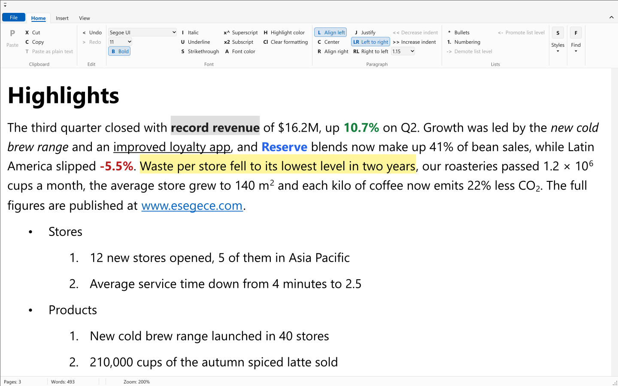The height and width of the screenshot is (386, 618).
Task: Undo the last edit
Action: pyautogui.click(x=92, y=33)
